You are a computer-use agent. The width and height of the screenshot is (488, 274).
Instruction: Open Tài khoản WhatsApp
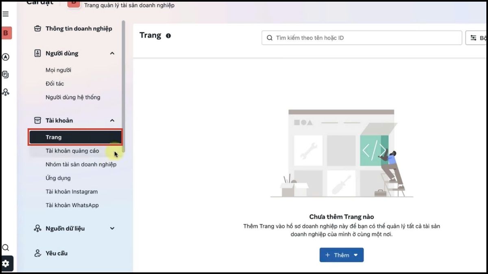click(x=72, y=205)
